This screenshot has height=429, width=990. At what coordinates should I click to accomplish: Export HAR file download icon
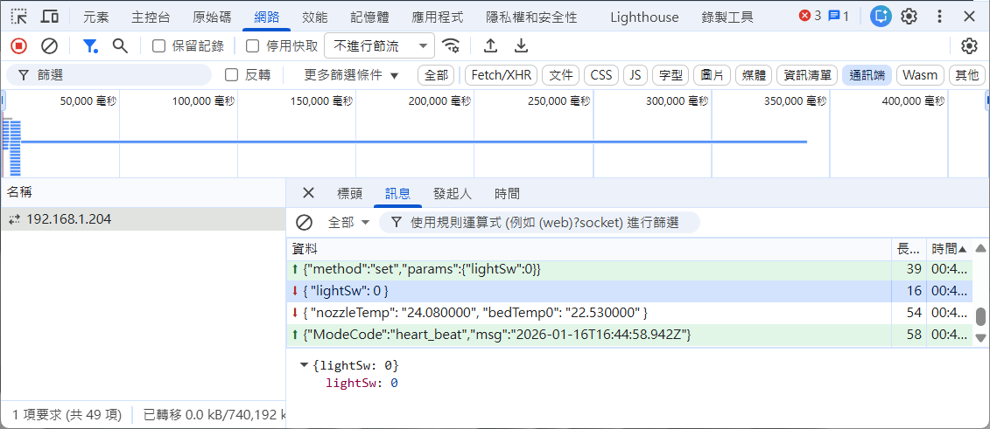pos(520,45)
